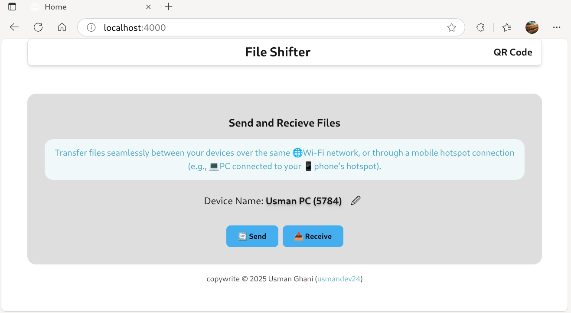Open the QR Code page
Image resolution: width=571 pixels, height=313 pixels.
click(512, 52)
